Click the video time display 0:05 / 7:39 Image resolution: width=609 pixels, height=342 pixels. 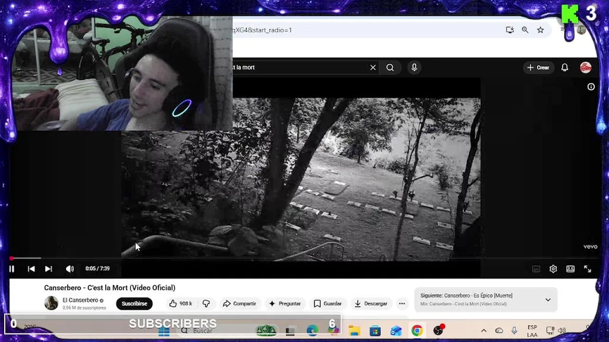98,268
